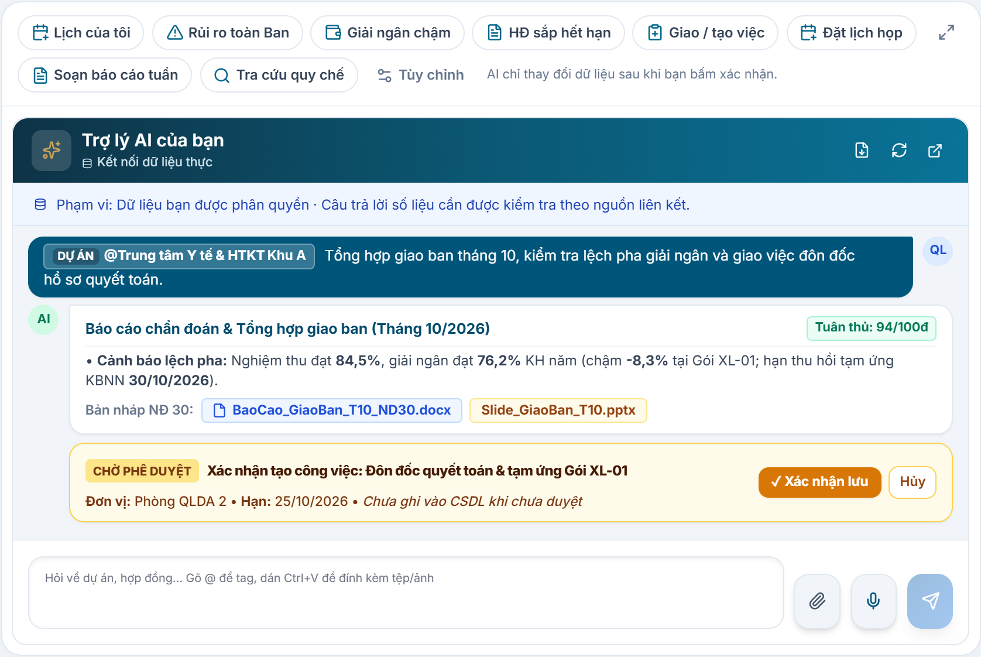Click Kết nối dữ liệu thực label
981x657 pixels.
pyautogui.click(x=155, y=162)
